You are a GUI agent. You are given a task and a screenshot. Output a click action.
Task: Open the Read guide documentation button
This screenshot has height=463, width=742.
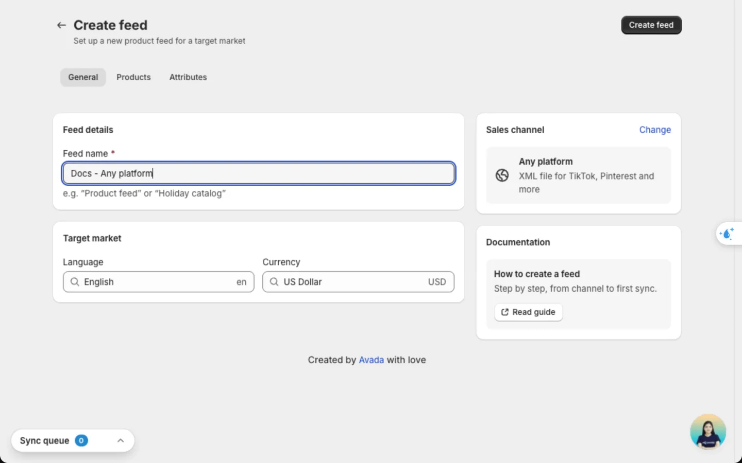tap(528, 312)
